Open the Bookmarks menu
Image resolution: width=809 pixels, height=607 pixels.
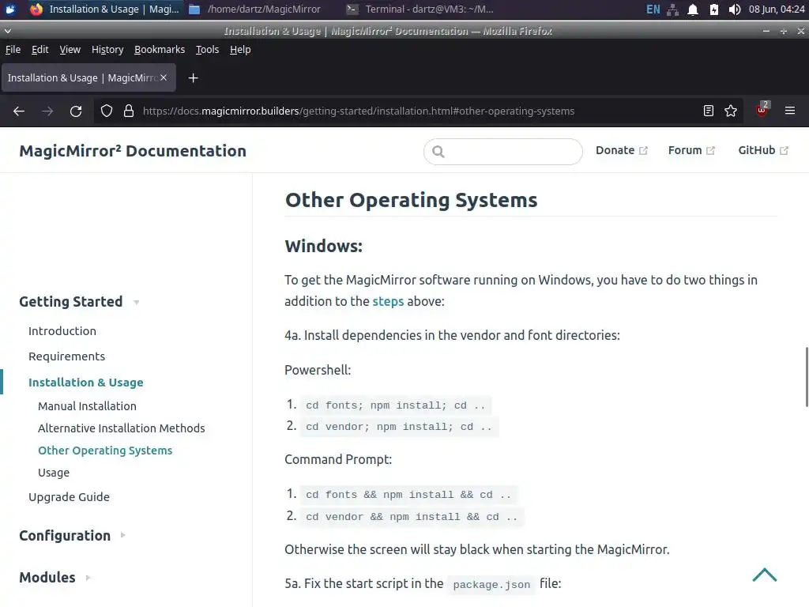click(x=160, y=50)
